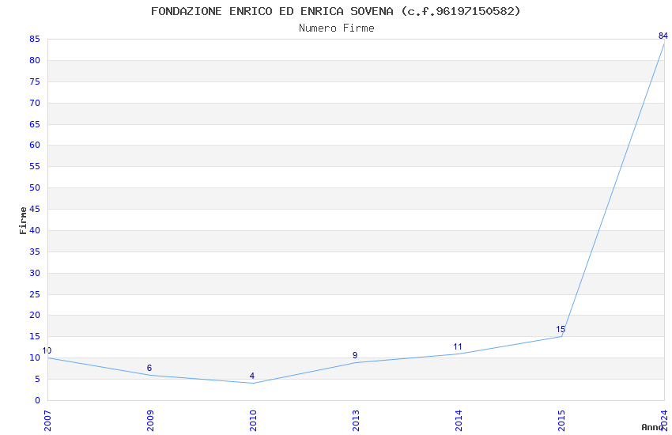
Task: Click the y-axis tick 75
Action: point(35,81)
